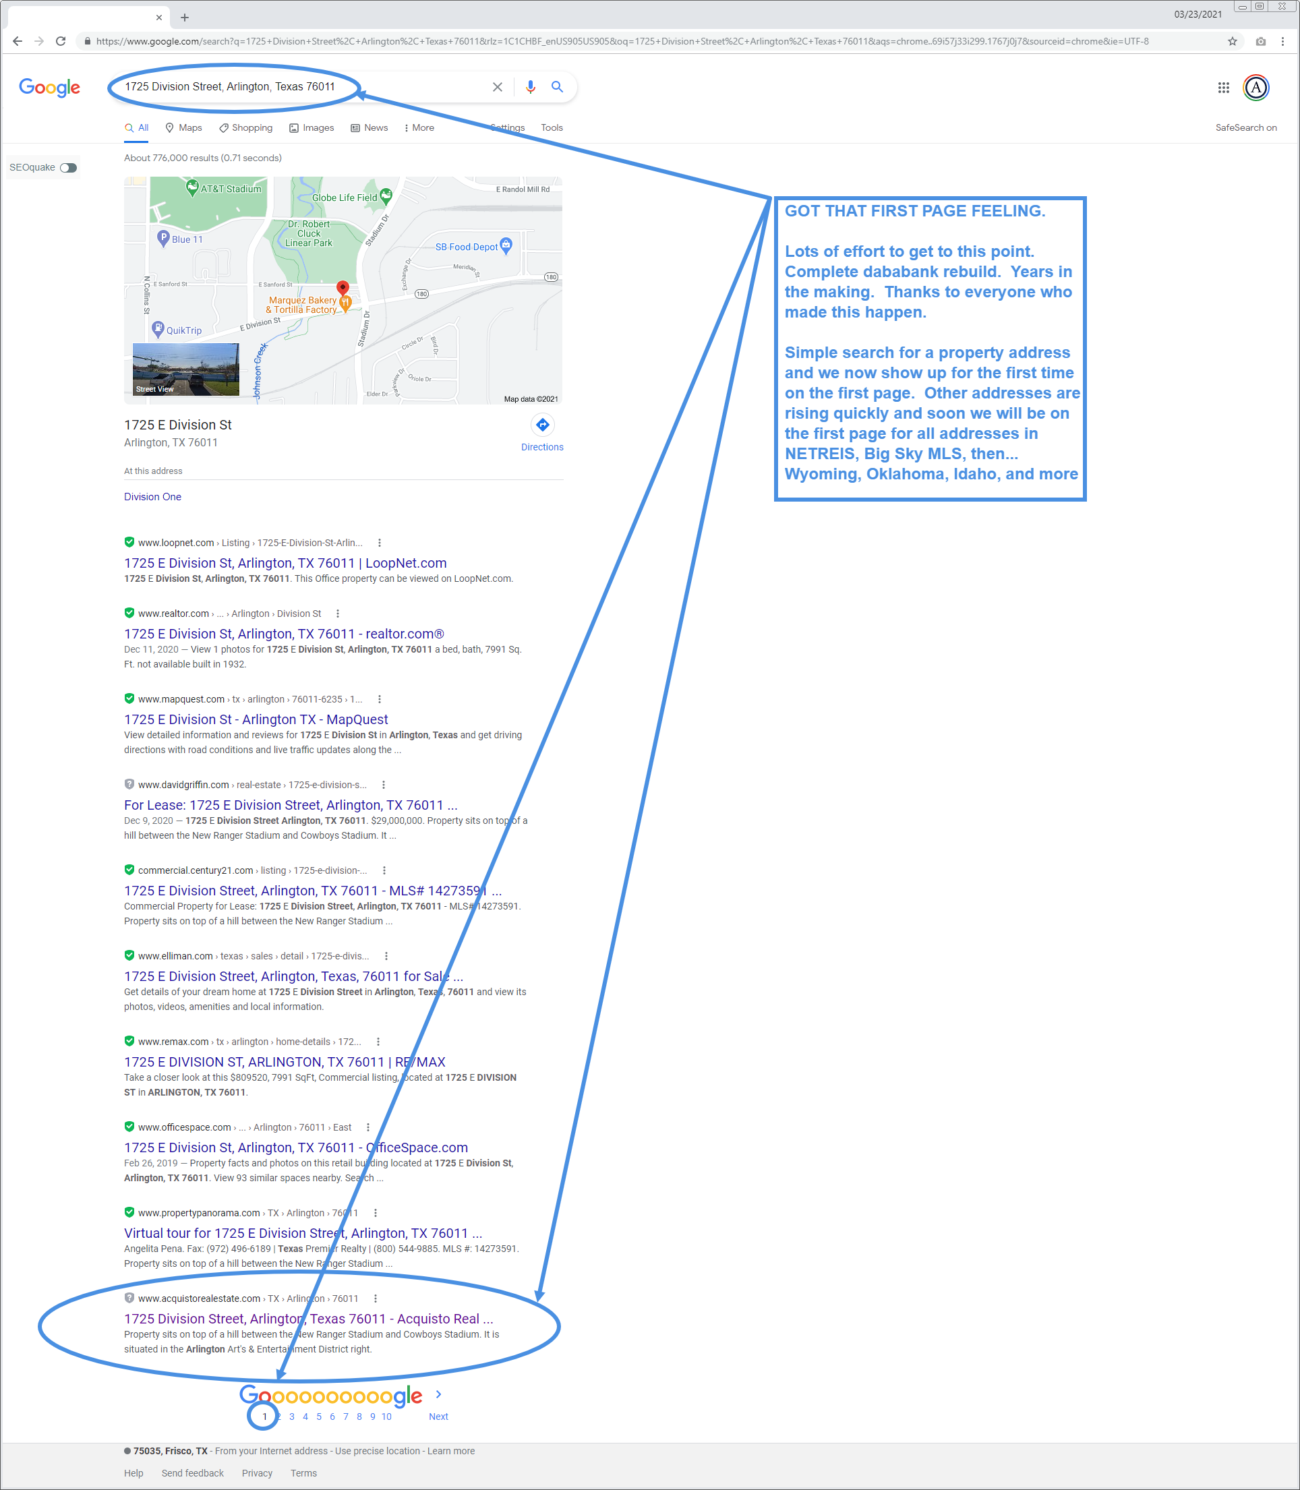Clear the search box with X icon
The width and height of the screenshot is (1300, 1490).
pos(498,87)
